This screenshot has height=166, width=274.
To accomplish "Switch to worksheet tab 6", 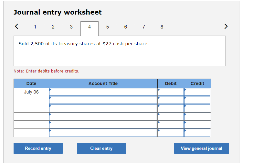I will 126,27.
